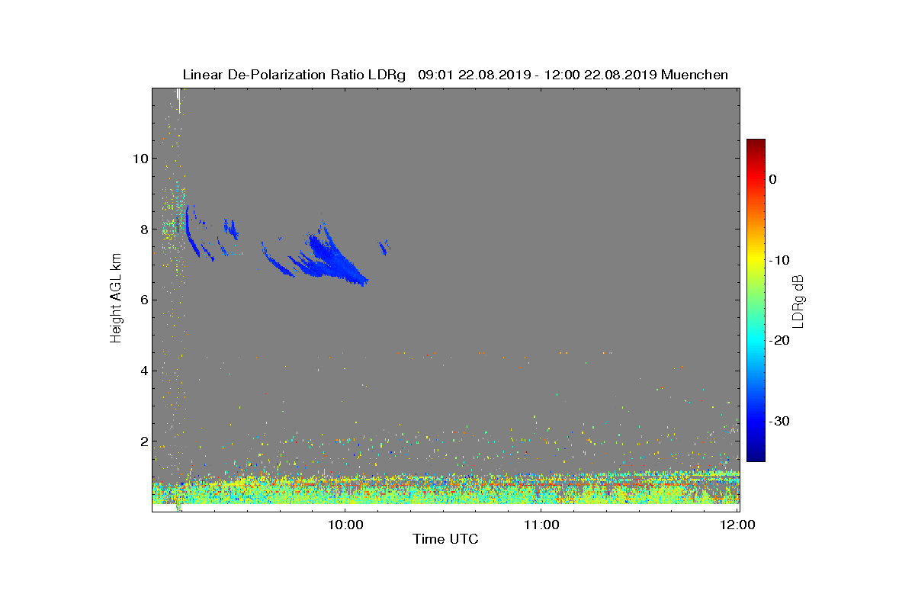Click the dark red top of the colorbar
Image resolution: width=915 pixels, height=610 pixels.
point(756,144)
